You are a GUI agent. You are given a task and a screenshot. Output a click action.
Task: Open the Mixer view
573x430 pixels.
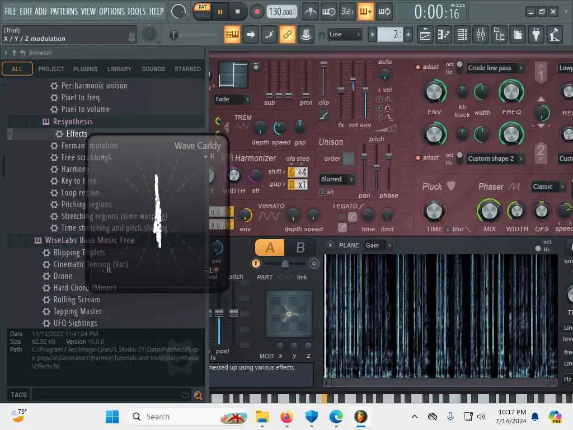tap(481, 35)
